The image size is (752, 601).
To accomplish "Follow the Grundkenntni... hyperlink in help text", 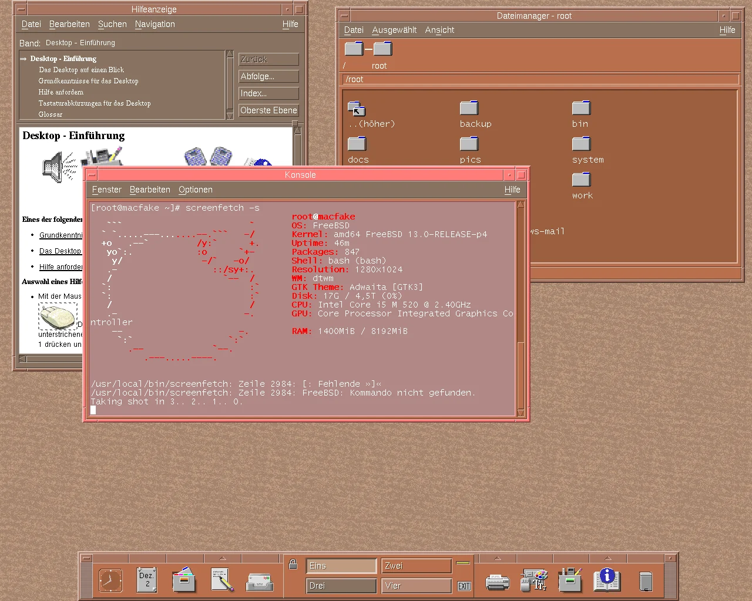I will (61, 235).
